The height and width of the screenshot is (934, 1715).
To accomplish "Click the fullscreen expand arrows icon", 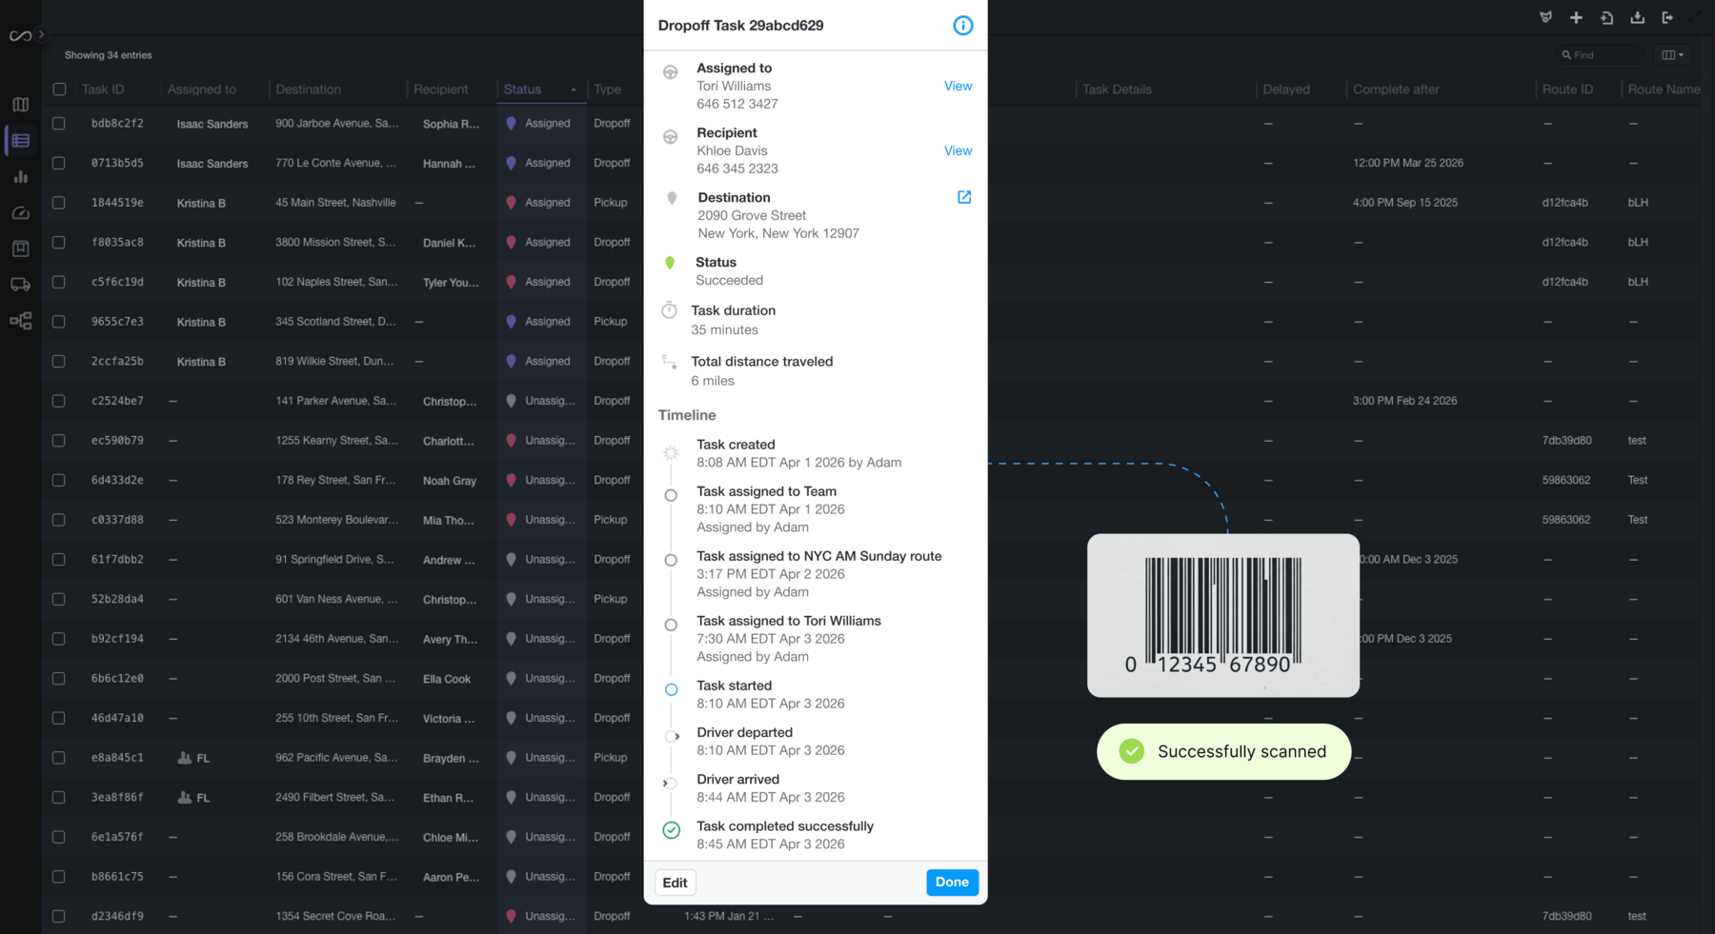I will point(1695,17).
